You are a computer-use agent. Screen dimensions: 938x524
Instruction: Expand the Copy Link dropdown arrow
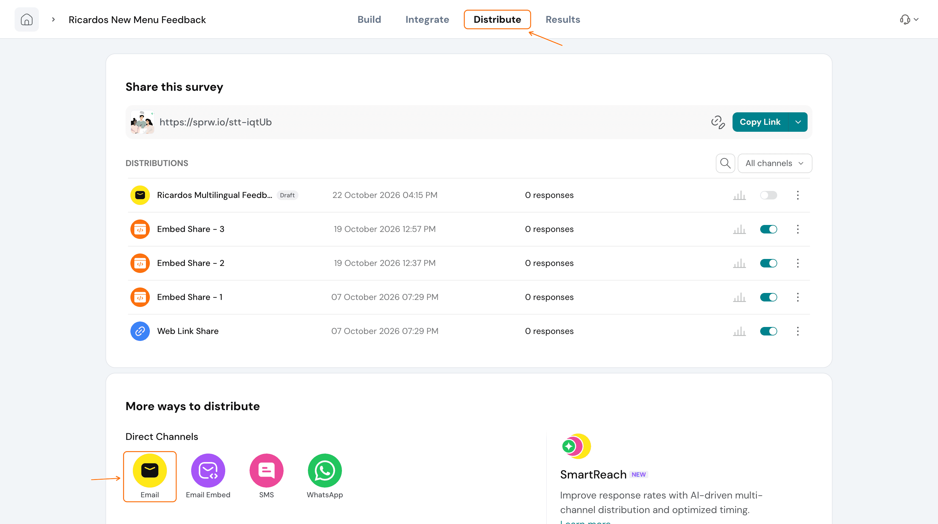coord(798,122)
